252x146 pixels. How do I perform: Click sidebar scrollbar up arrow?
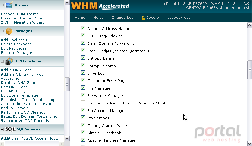coord(67,3)
